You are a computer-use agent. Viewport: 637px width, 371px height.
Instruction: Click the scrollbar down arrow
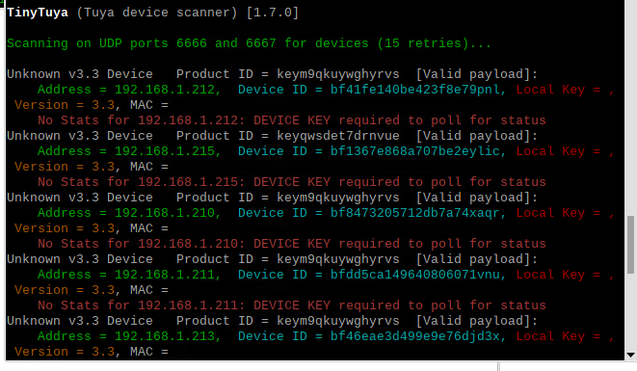(630, 355)
